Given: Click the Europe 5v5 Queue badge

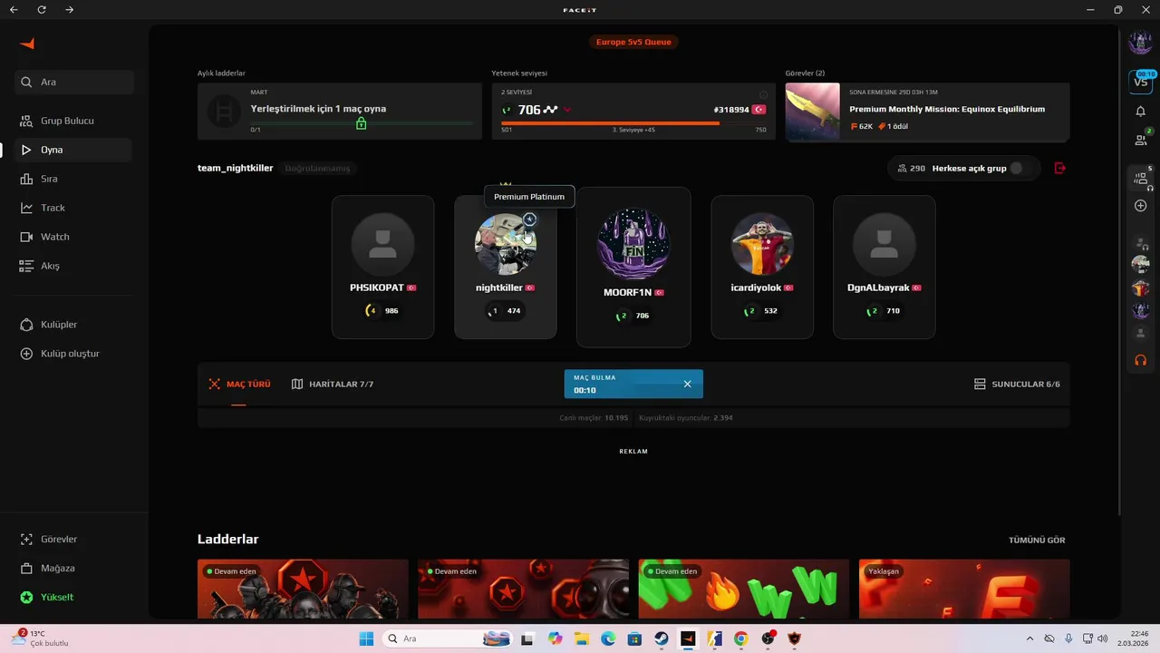Looking at the screenshot, I should tap(633, 42).
